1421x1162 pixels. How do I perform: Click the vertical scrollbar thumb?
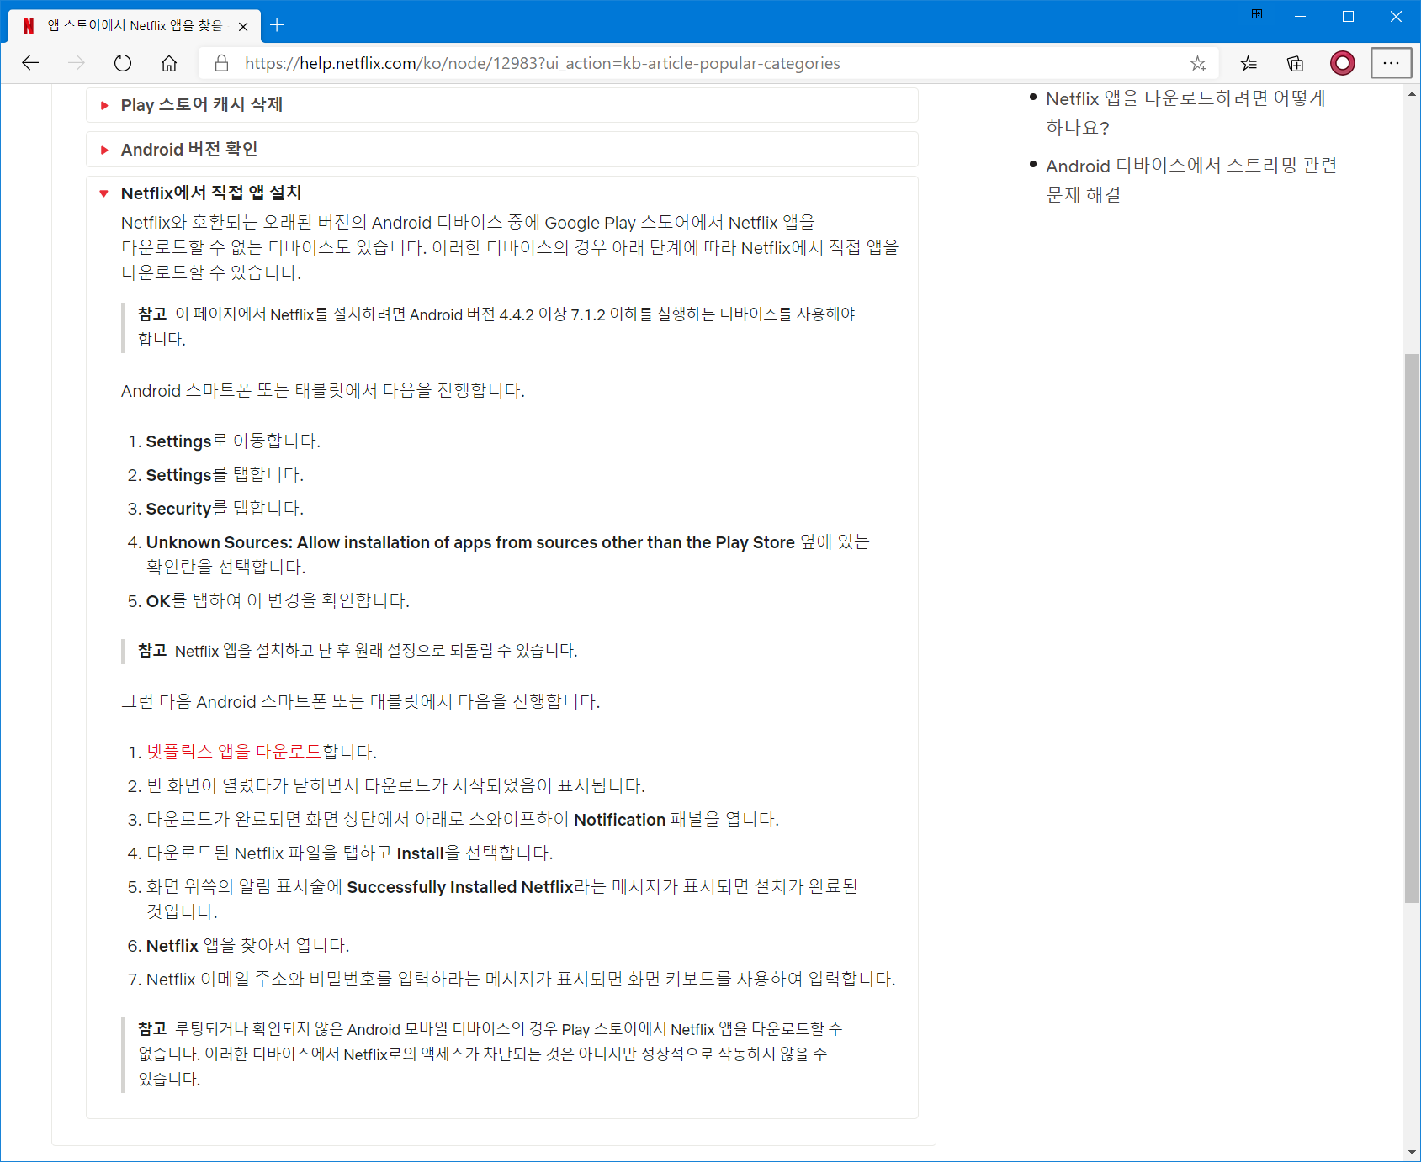point(1412,629)
